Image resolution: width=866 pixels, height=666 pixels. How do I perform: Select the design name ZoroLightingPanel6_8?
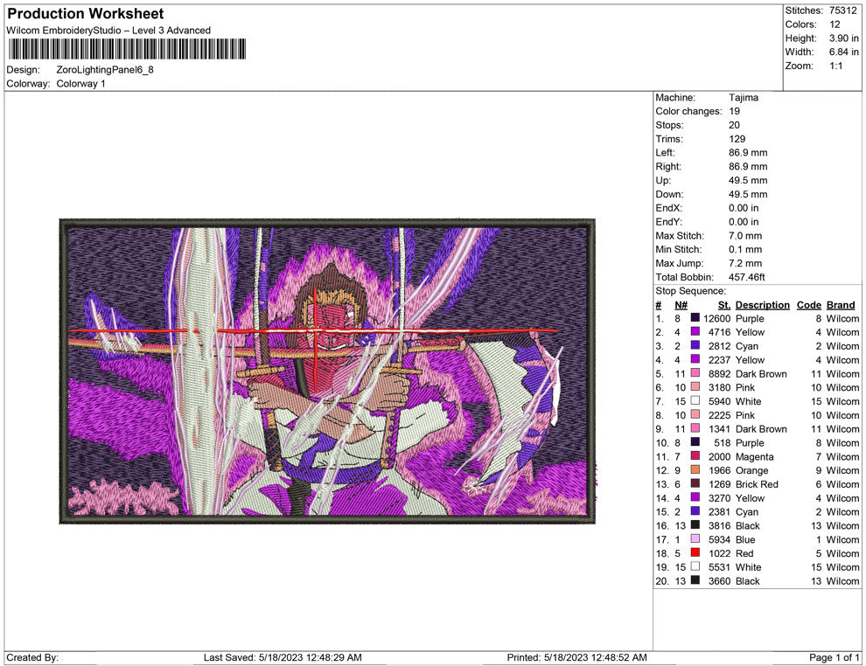point(105,70)
